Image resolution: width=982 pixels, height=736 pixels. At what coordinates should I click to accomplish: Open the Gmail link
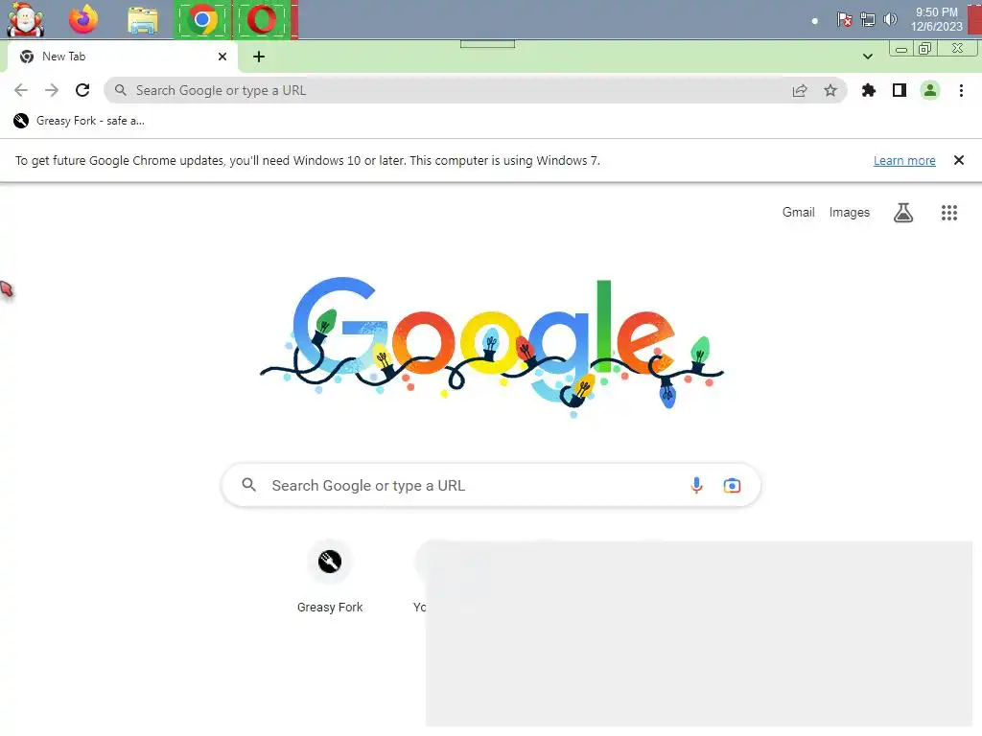click(x=798, y=212)
